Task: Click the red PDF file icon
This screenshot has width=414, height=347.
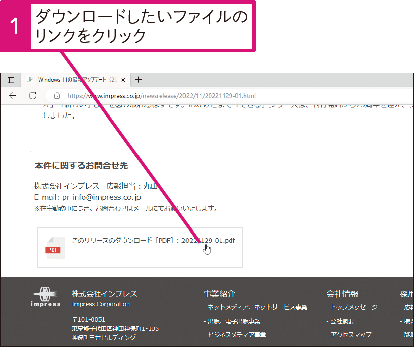Action: [55, 248]
